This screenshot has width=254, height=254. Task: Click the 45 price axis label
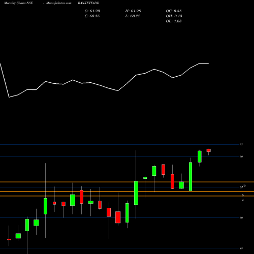click(x=241, y=248)
